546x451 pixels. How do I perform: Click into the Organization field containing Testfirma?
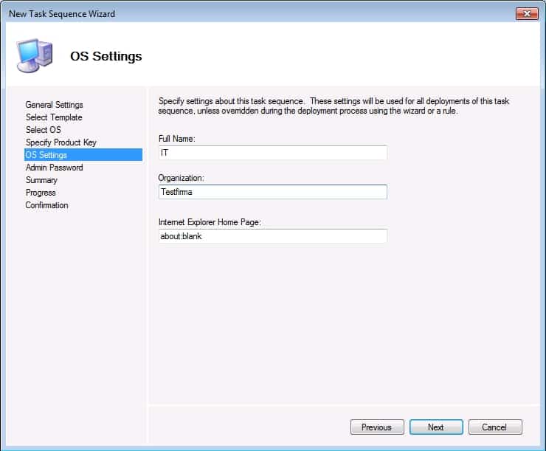273,192
